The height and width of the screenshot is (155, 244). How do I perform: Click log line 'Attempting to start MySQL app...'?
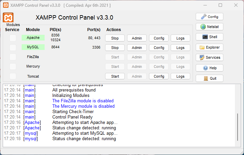coord(85,133)
